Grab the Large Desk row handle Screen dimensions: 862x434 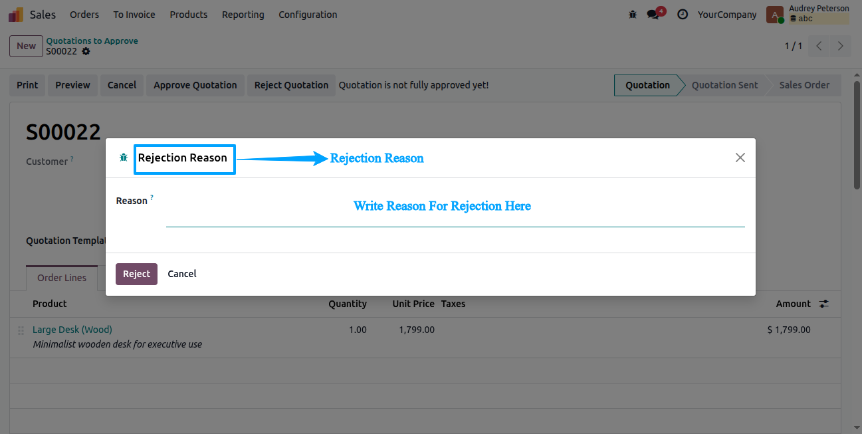tap(21, 330)
